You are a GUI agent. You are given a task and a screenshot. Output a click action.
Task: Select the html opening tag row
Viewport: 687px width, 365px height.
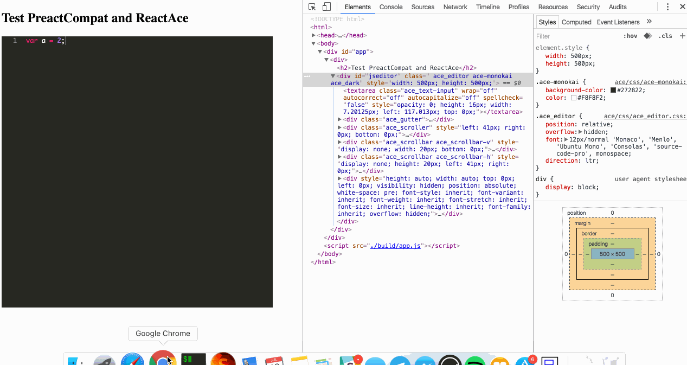pos(321,27)
